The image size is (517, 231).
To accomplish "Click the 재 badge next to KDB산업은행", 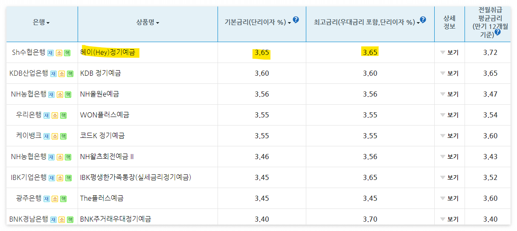I will [53, 74].
